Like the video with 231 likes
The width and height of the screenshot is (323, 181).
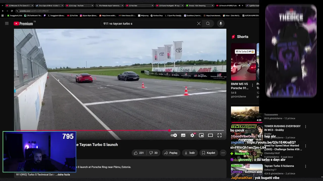coord(139,153)
